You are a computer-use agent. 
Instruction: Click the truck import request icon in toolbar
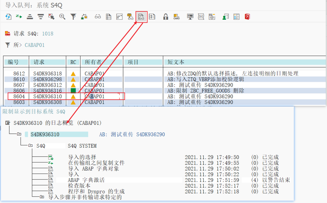(177, 17)
